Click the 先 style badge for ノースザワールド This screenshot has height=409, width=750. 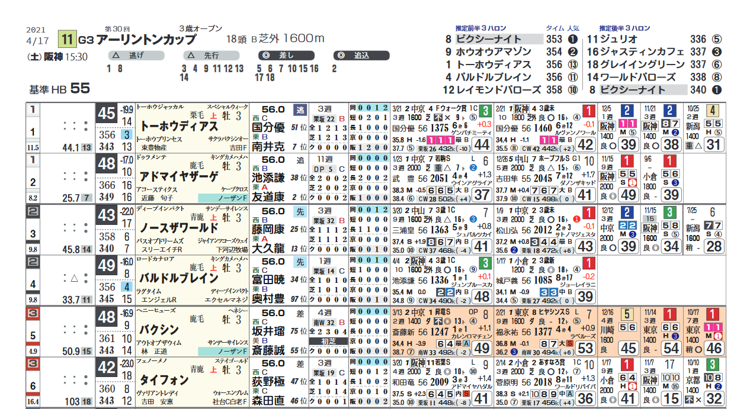(x=300, y=211)
